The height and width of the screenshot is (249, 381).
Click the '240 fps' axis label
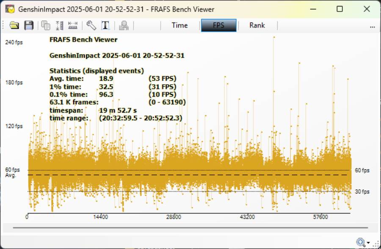point(14,42)
